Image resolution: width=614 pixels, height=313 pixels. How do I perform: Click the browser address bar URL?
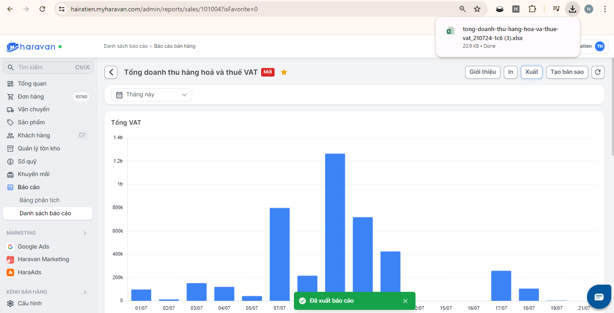[x=164, y=9]
